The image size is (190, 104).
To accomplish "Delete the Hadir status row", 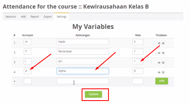I will [163, 43].
